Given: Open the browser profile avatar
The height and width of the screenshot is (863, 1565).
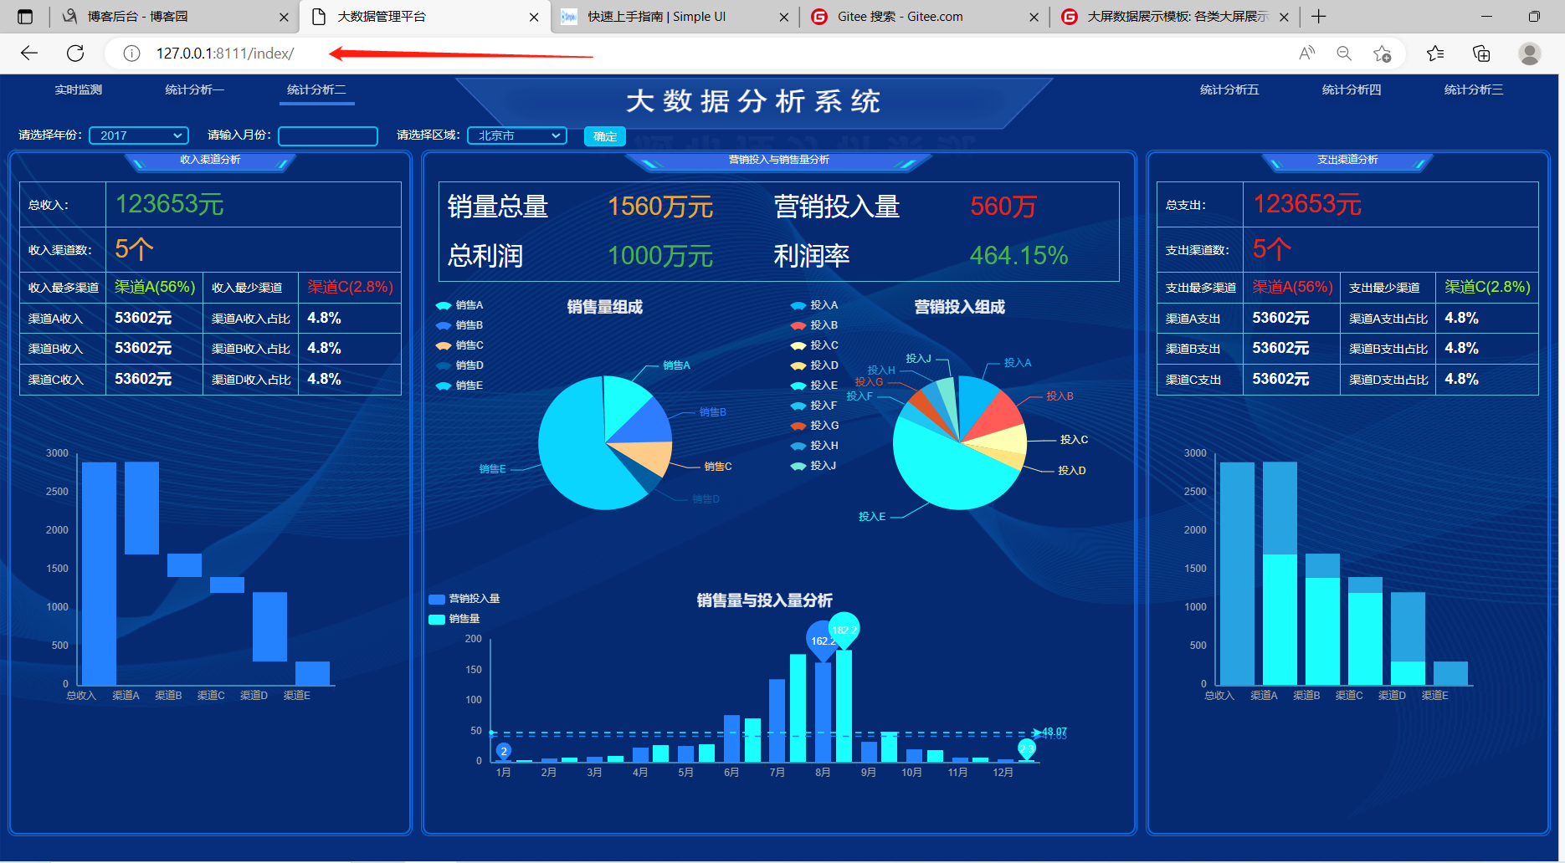Looking at the screenshot, I should [1530, 54].
